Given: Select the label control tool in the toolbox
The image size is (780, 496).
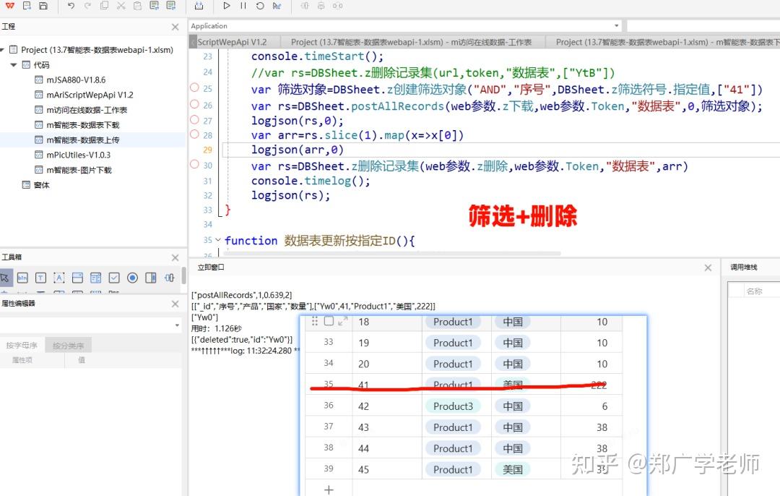Looking at the screenshot, I should point(58,278).
